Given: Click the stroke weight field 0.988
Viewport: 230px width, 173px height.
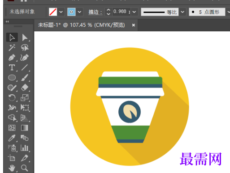Looking at the screenshot, I should point(122,12).
